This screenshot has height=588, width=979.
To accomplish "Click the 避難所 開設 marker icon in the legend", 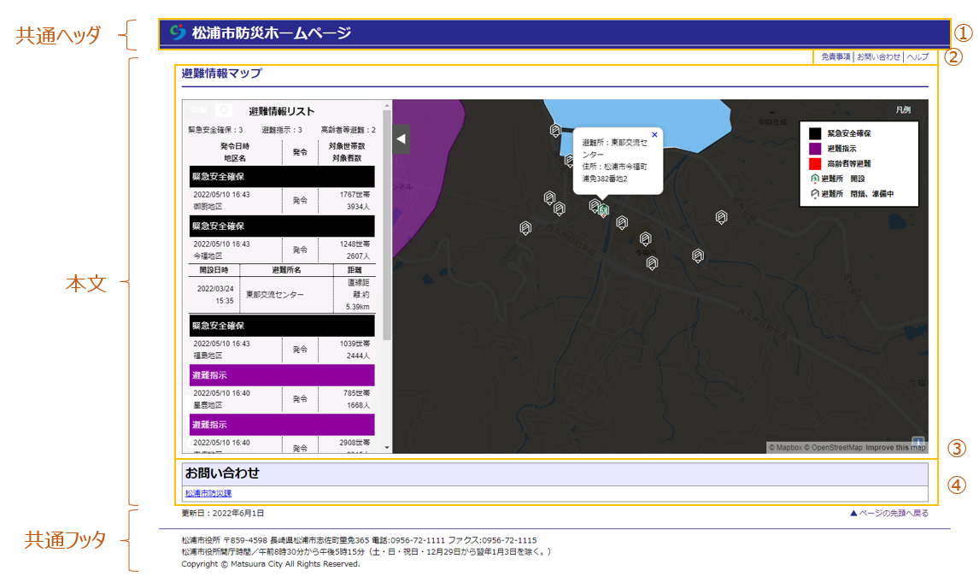I will point(815,179).
